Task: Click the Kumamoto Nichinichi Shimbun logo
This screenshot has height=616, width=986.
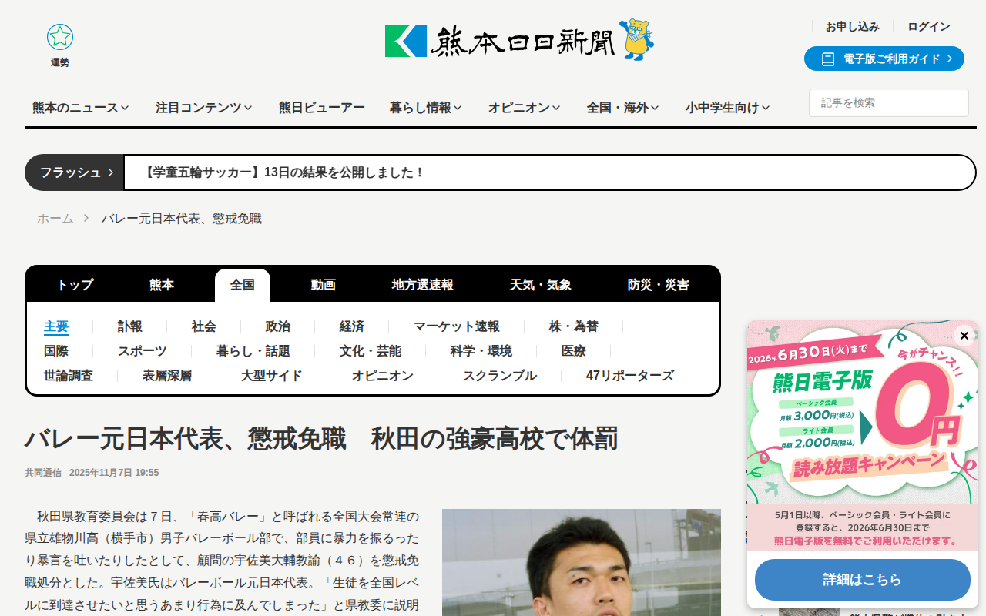Action: [x=500, y=41]
